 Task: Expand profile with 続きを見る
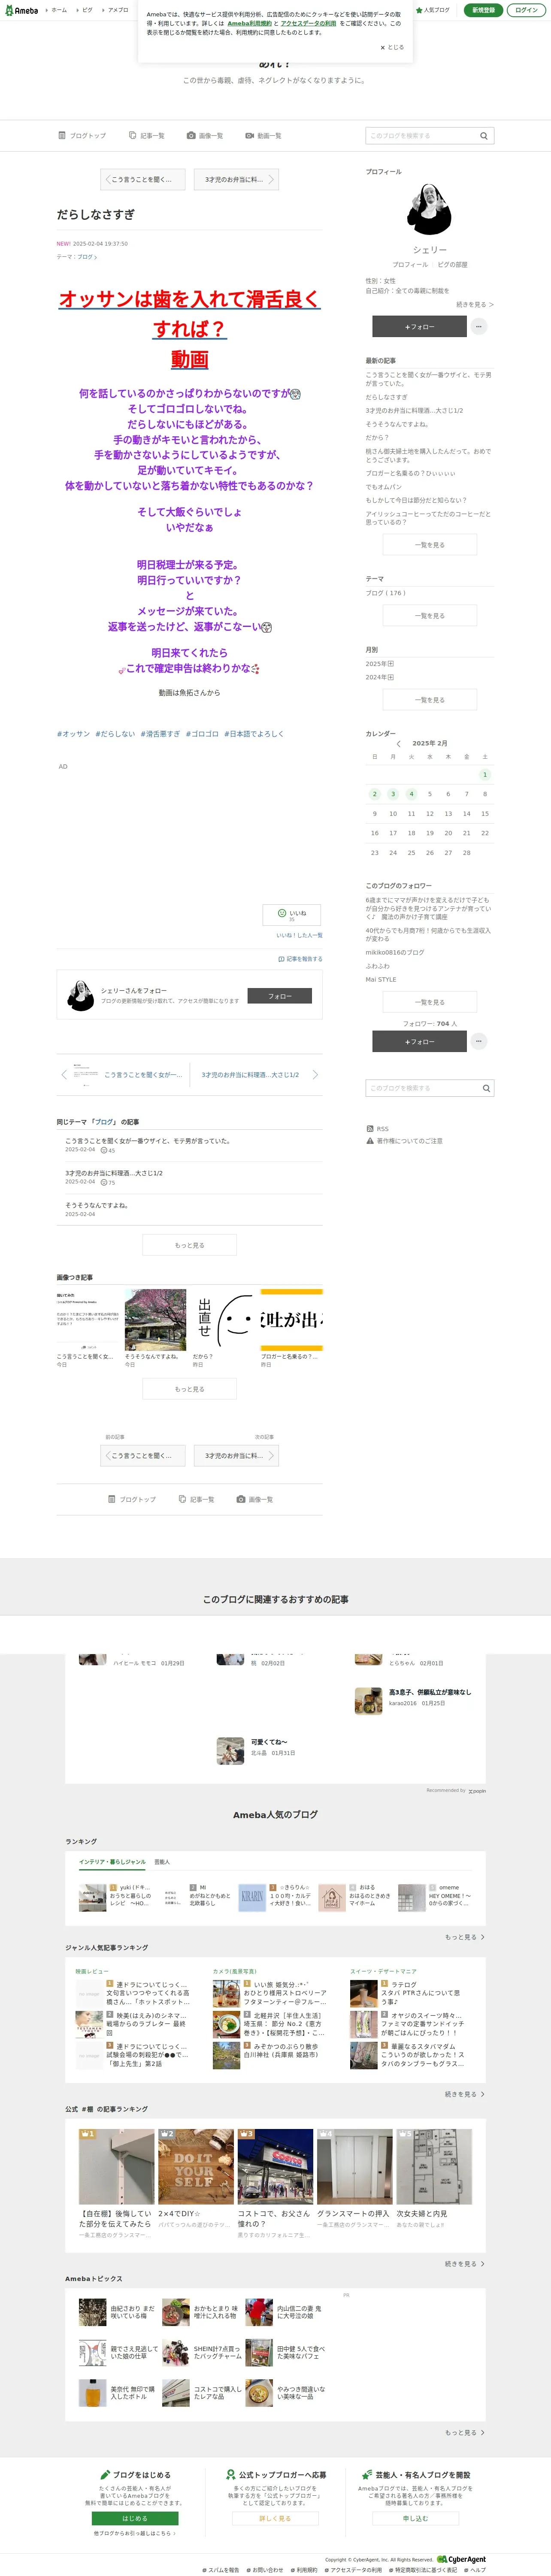click(x=475, y=305)
